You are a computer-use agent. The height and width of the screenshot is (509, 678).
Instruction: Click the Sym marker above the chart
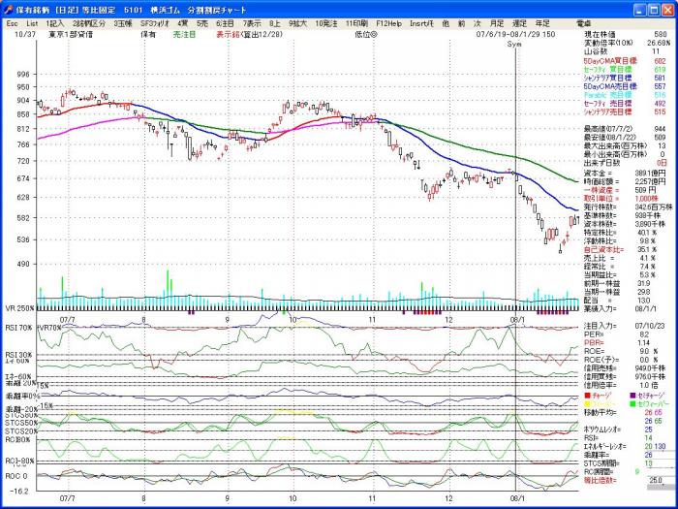click(x=513, y=45)
